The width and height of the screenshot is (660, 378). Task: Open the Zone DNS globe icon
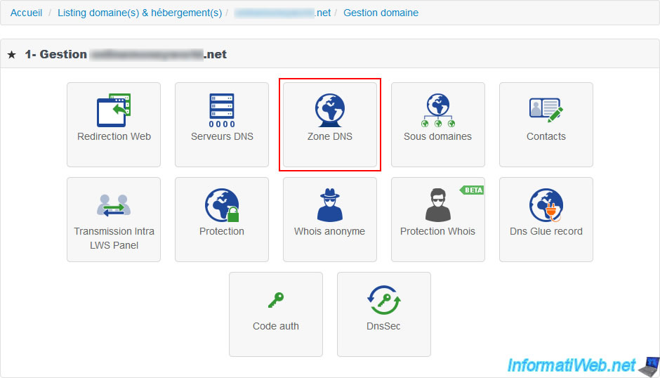(330, 110)
